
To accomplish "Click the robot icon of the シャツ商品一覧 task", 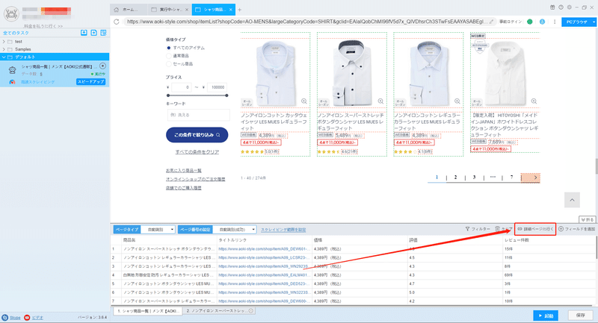I will pos(12,70).
